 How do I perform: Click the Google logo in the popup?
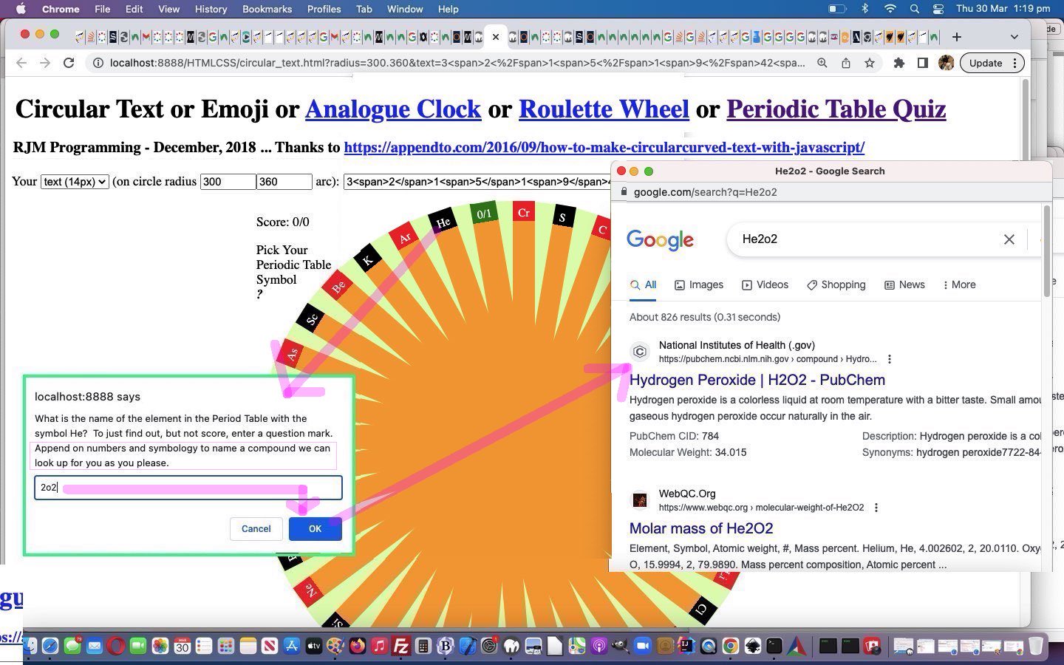[660, 240]
